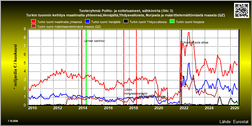This screenshot has width=252, height=126.
Task: Click the gray vertical marker line near 2022
Action: (181, 67)
